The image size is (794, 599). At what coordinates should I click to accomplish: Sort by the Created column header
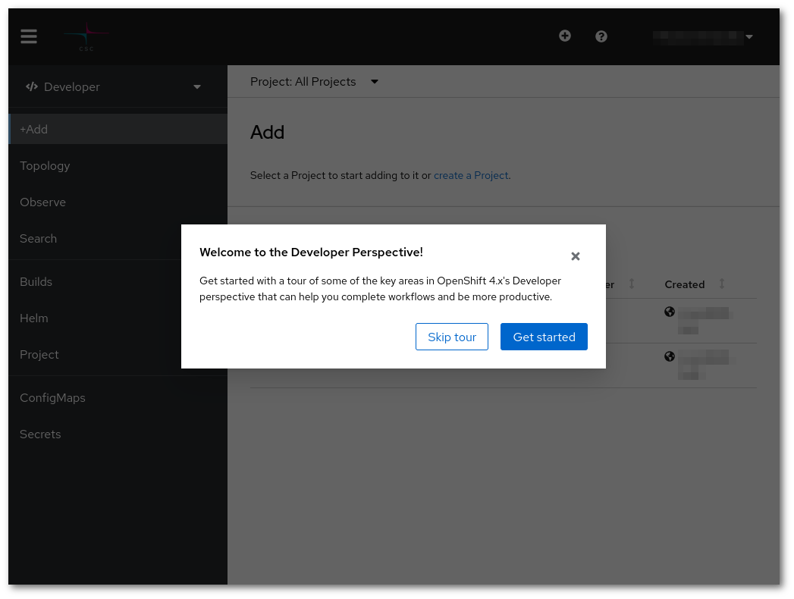[x=685, y=284]
